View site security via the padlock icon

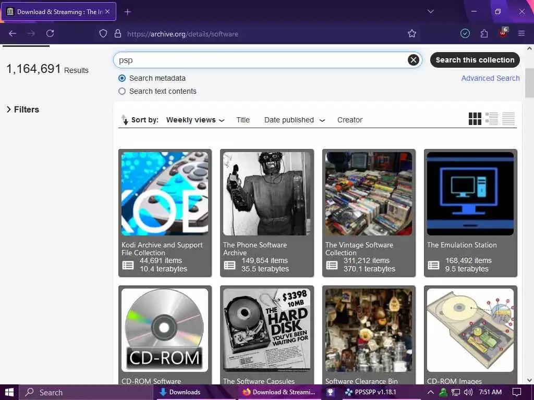118,33
